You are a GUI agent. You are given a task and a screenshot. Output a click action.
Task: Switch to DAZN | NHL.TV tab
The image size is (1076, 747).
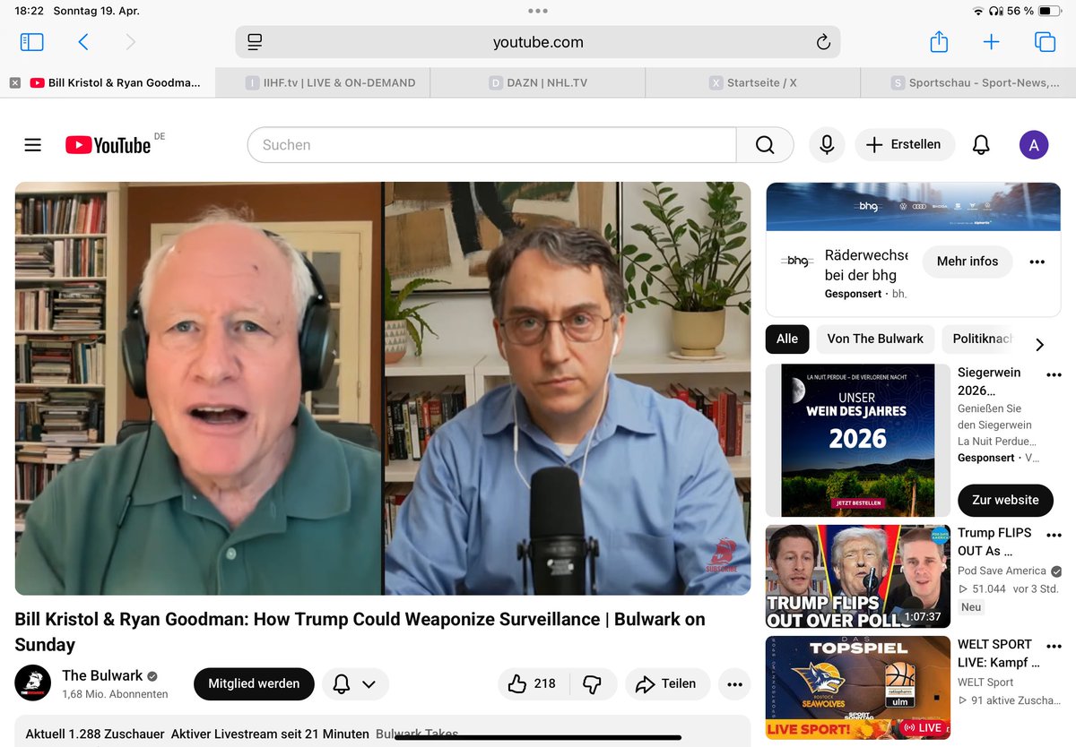click(538, 82)
